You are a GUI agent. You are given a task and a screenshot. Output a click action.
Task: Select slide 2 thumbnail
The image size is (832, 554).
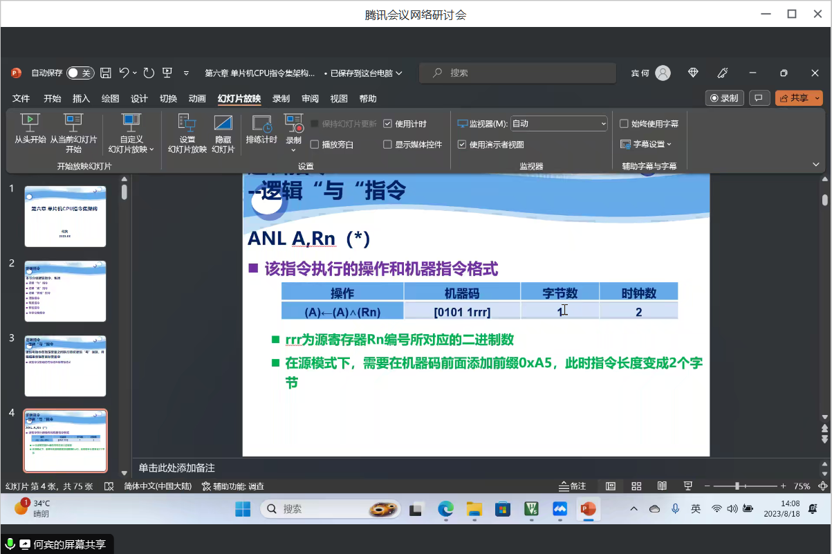[x=65, y=291]
